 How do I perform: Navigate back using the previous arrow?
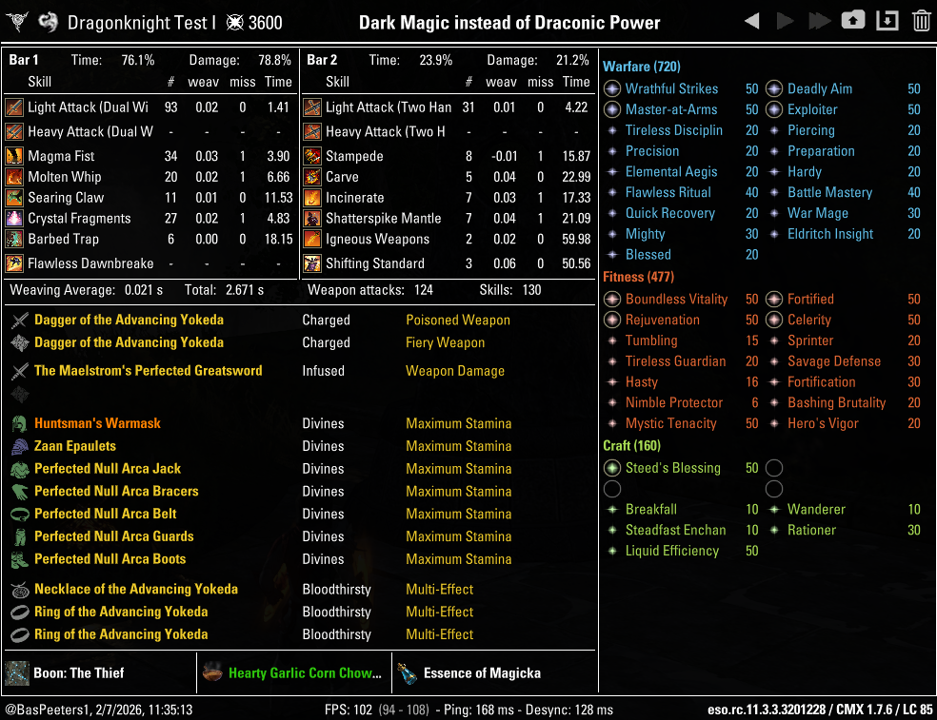751,19
